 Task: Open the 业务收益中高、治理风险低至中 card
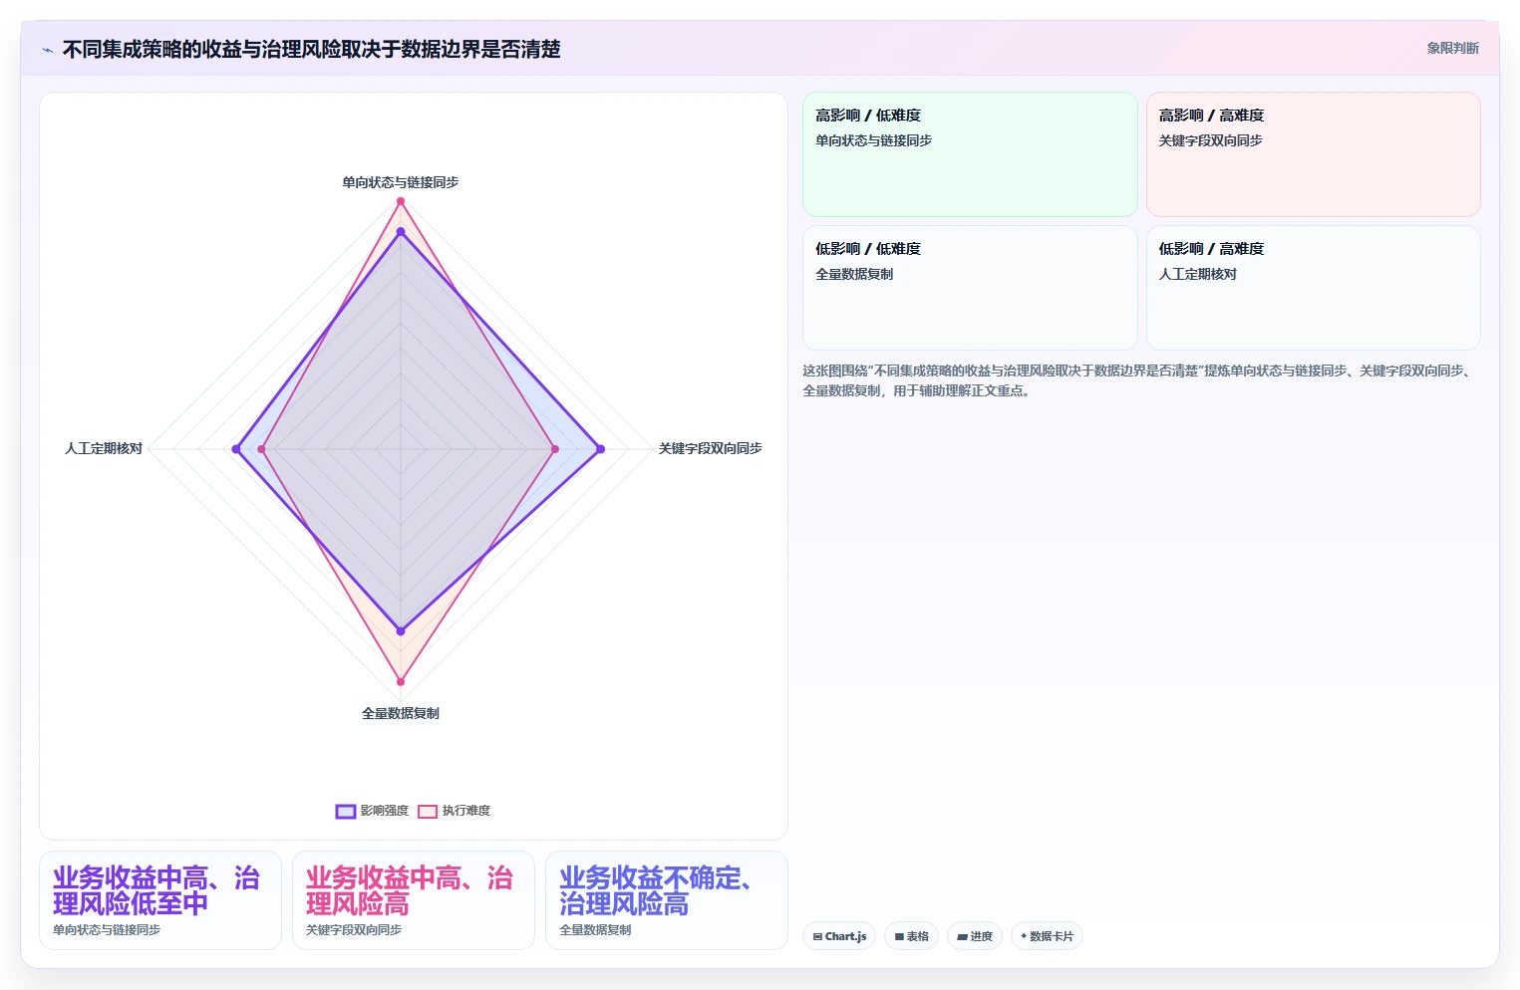(x=160, y=900)
